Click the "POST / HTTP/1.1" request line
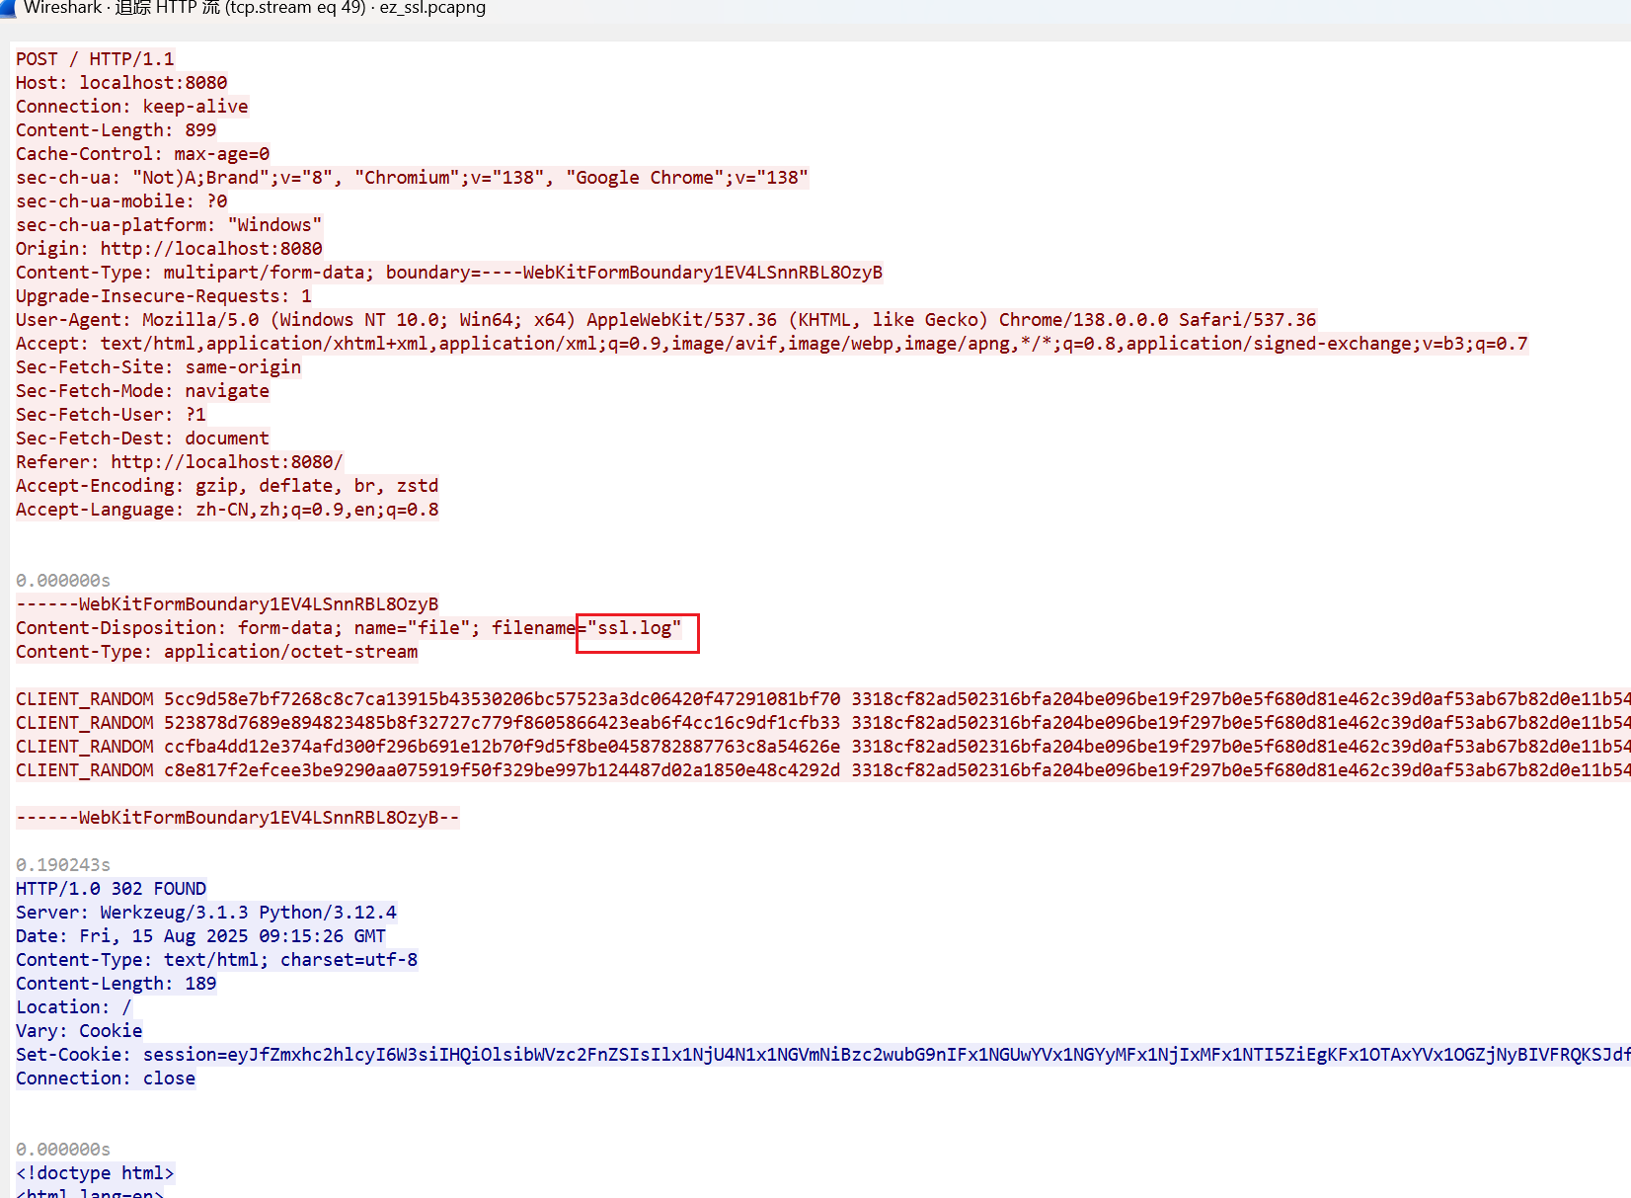The image size is (1631, 1198). coord(95,59)
